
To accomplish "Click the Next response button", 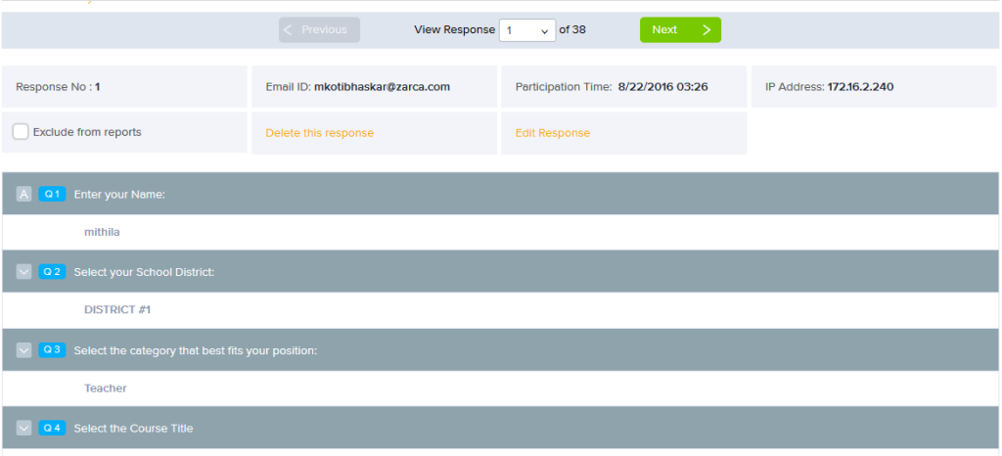I will coord(680,30).
